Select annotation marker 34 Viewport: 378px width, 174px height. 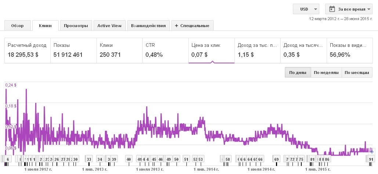click(x=100, y=159)
